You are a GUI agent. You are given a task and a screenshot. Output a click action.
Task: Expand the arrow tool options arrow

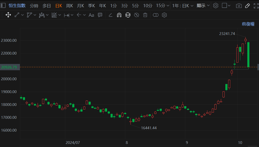point(84,15)
